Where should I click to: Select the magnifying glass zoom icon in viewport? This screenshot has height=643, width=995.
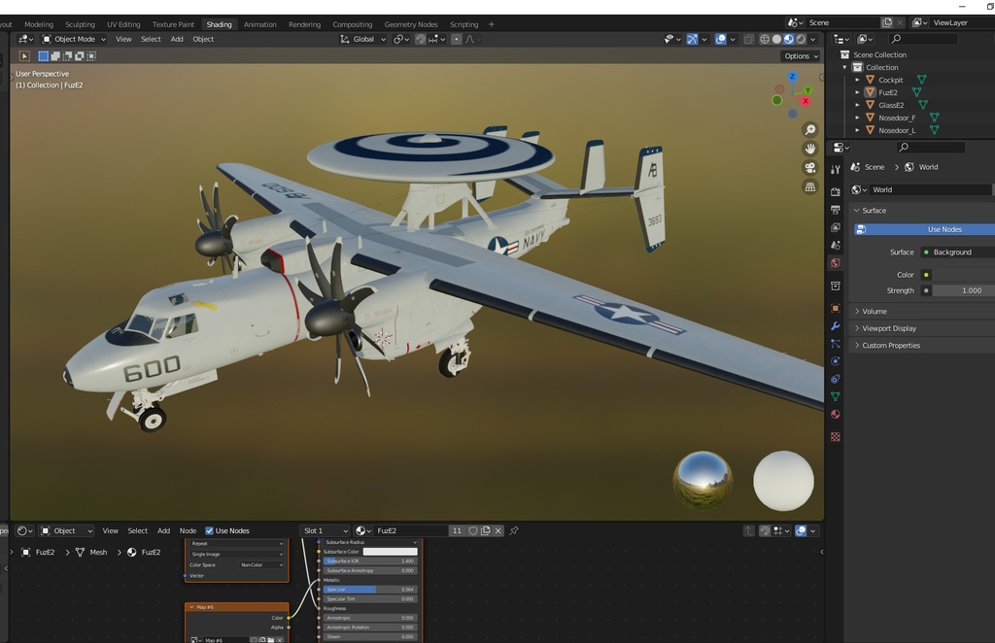pyautogui.click(x=809, y=129)
